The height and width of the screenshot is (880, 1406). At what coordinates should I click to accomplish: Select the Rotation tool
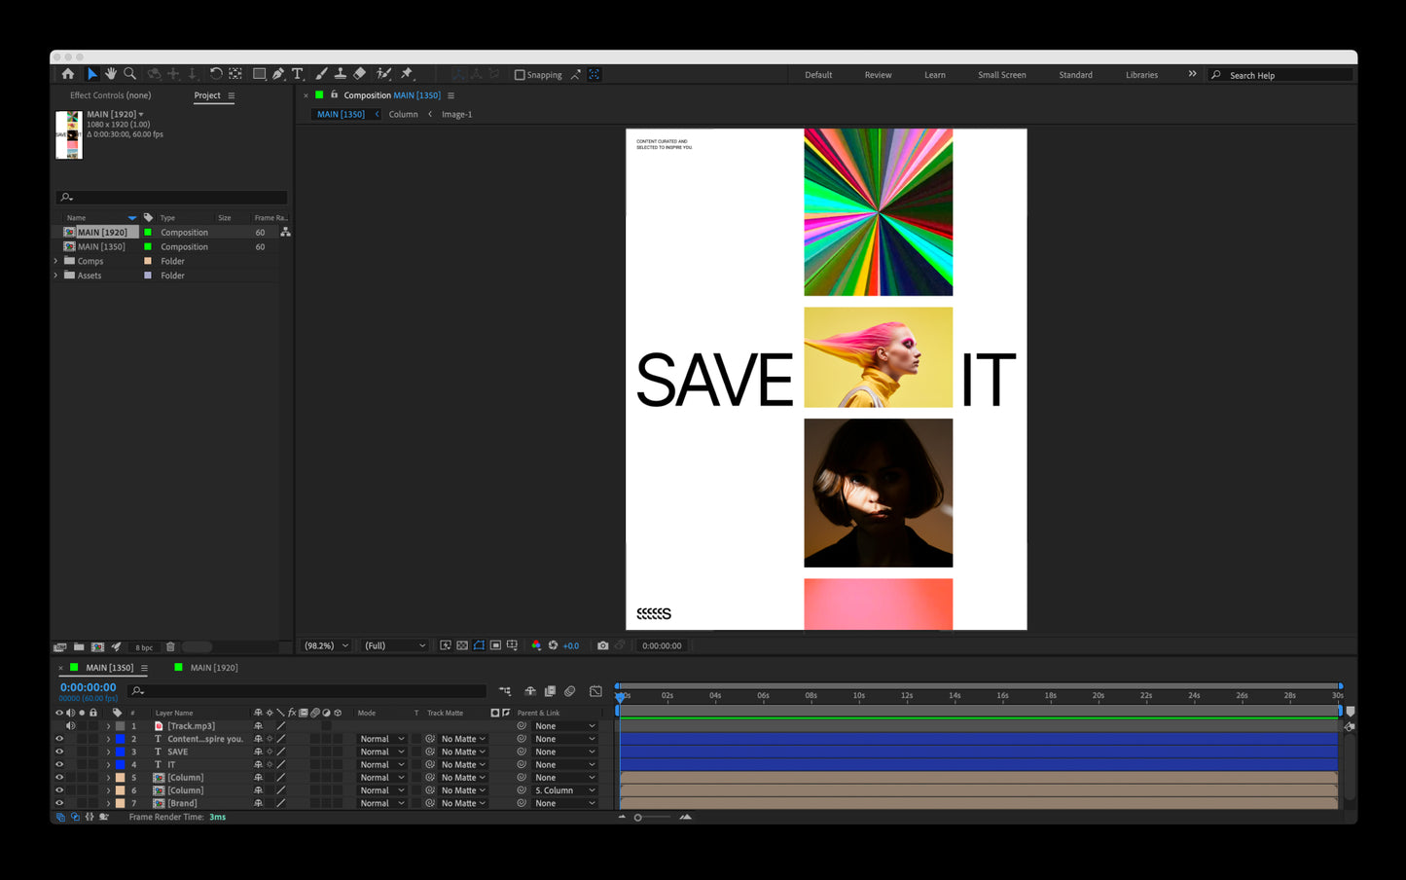(x=216, y=74)
